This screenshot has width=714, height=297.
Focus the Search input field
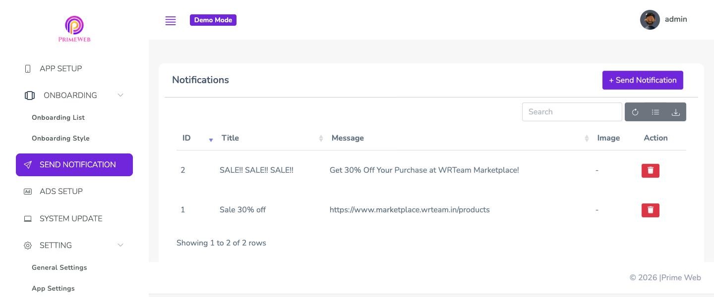572,112
